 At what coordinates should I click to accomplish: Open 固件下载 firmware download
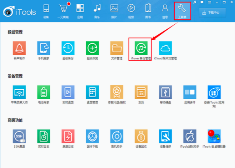92,136
